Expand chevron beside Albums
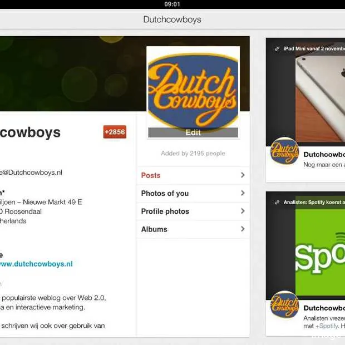This screenshot has width=345, height=345. [x=243, y=229]
